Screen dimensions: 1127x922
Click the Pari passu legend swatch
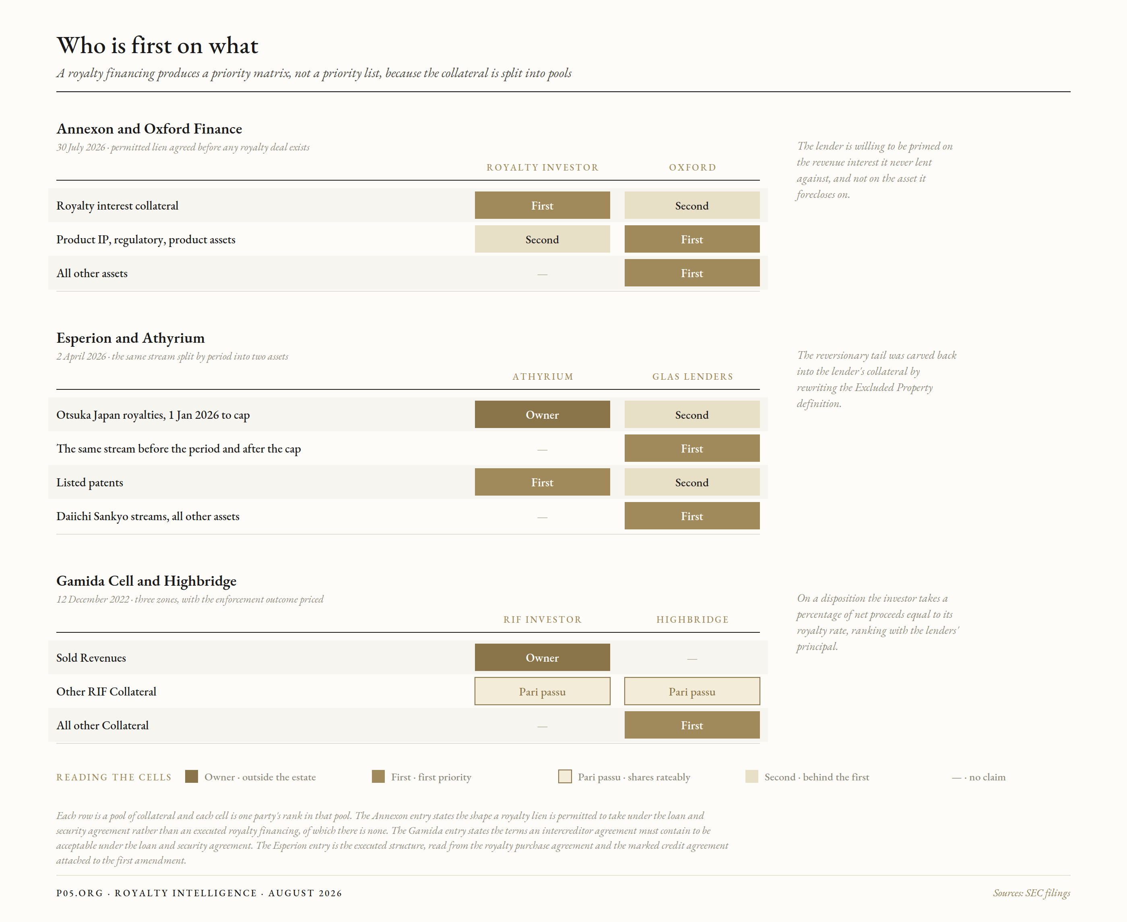point(565,776)
